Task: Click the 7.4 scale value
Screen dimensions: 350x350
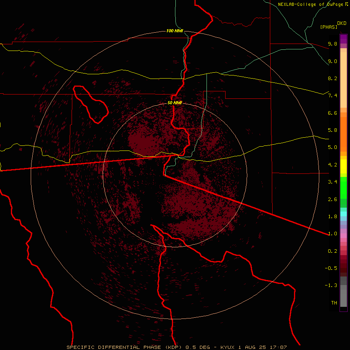Action: pos(332,96)
